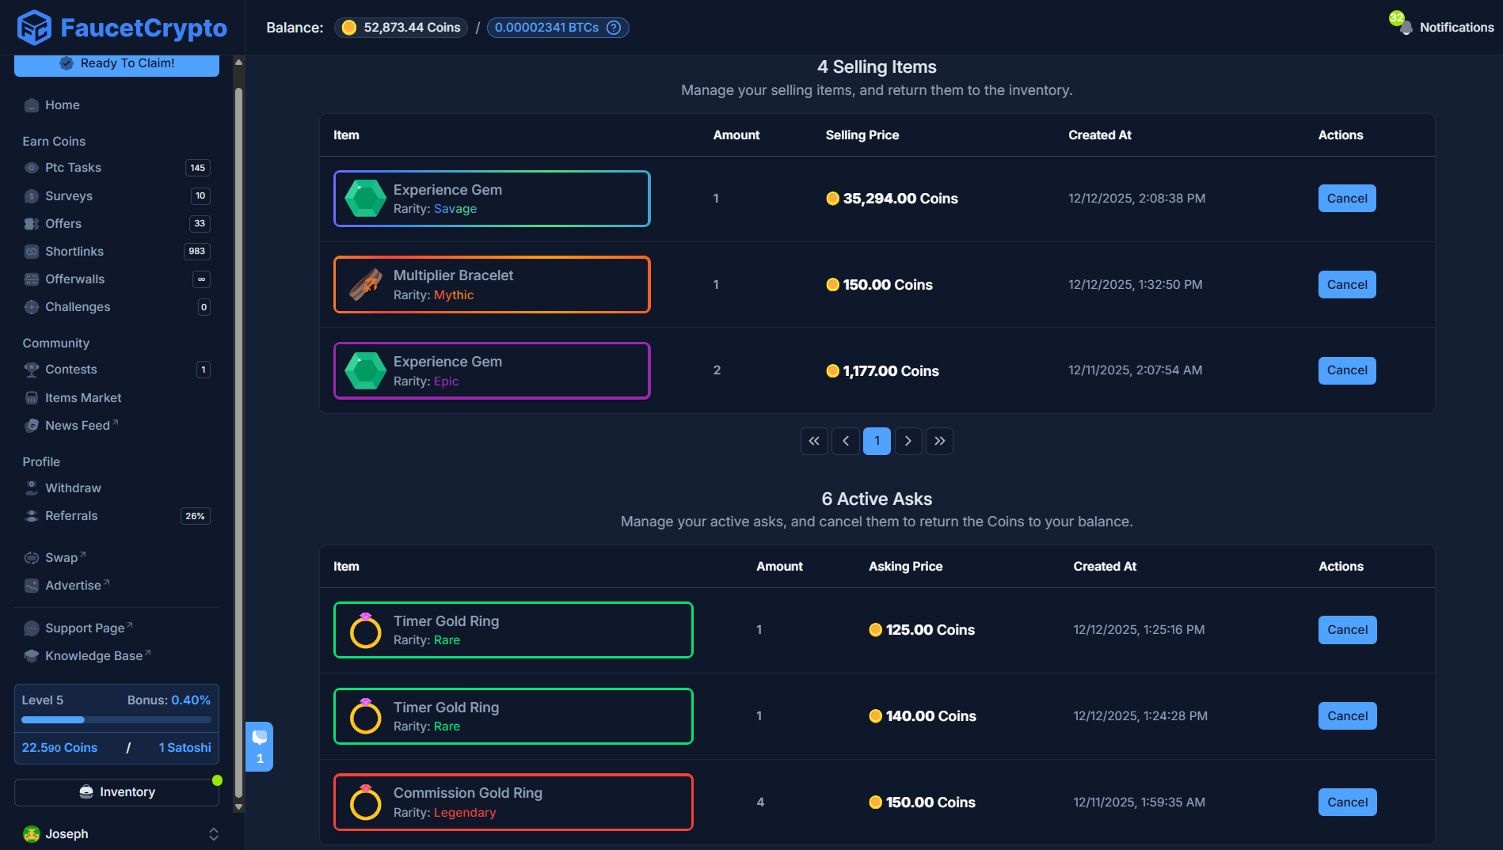Image resolution: width=1503 pixels, height=850 pixels.
Task: Open the Inventory panel
Action: coord(116,791)
